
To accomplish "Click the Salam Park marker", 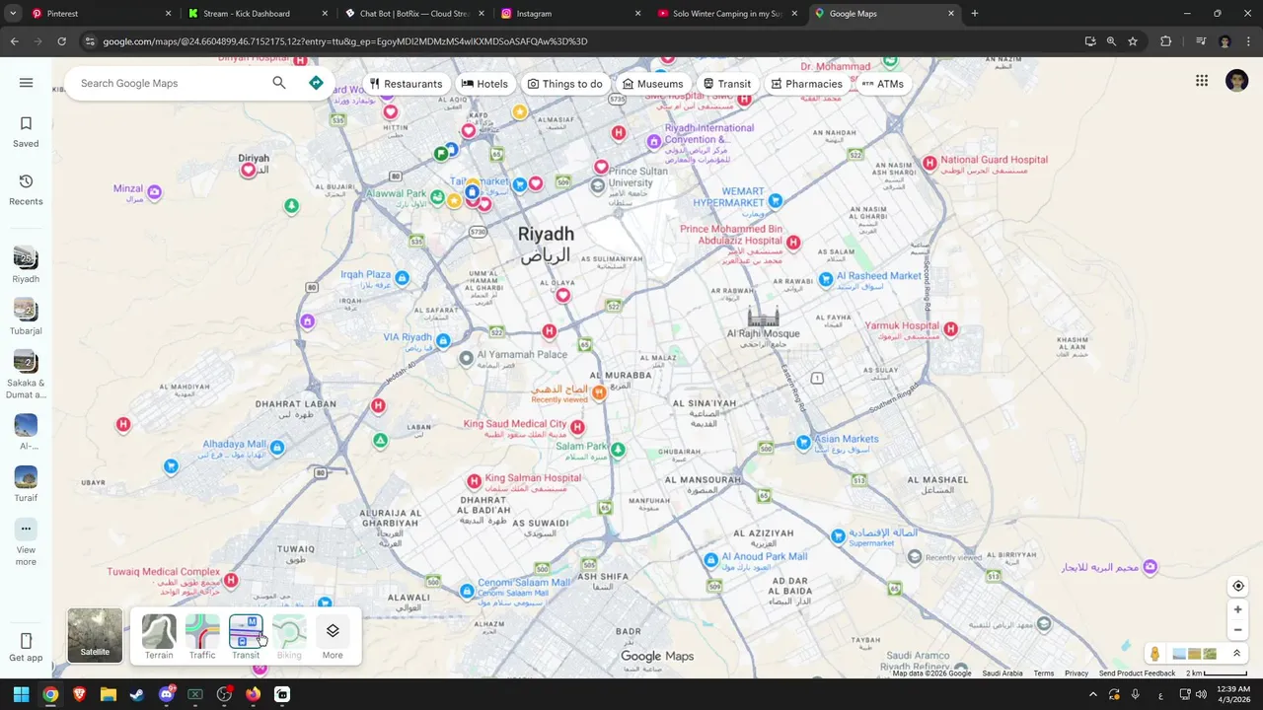I will point(618,450).
